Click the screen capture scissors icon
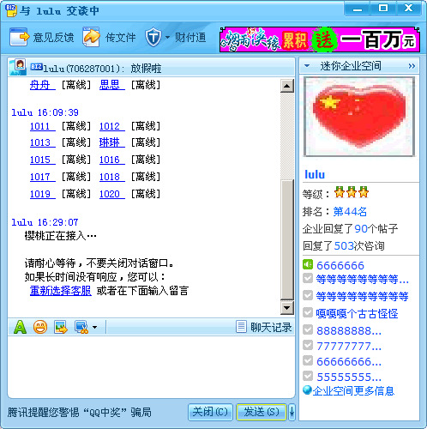427x429 pixels. pos(81,327)
